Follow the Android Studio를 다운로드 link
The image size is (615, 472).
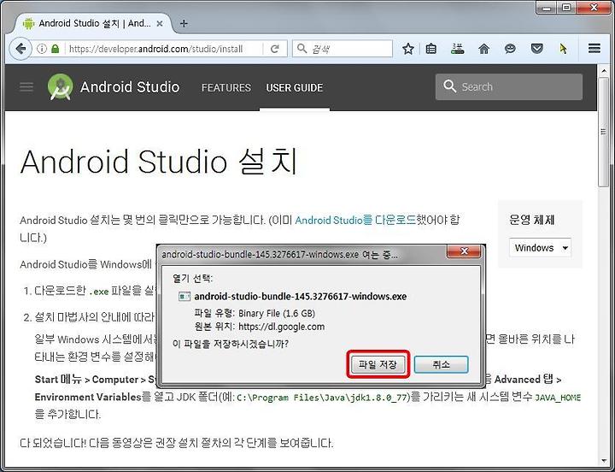(354, 220)
